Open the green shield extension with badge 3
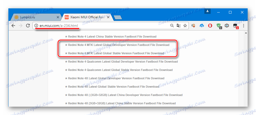Image resolution: width=256 pixels, height=115 pixels. click(x=219, y=26)
